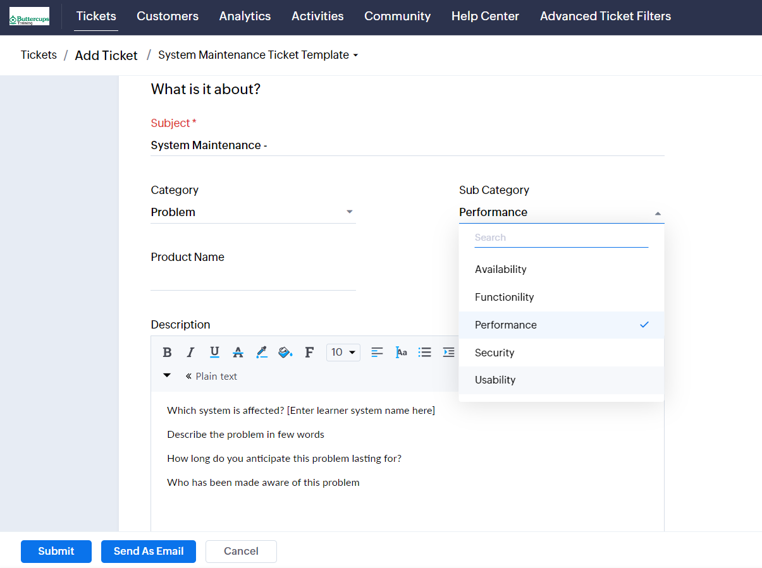The height and width of the screenshot is (568, 762).
Task: Open the background fill color bucket
Action: point(285,353)
